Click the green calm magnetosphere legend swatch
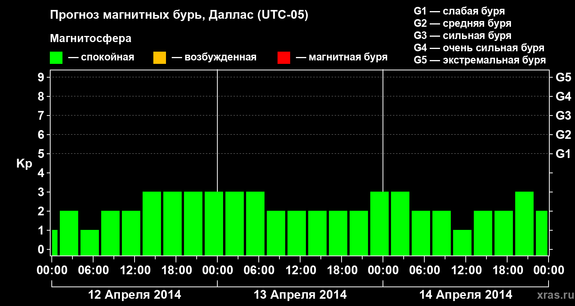The height and width of the screenshot is (306, 575). (56, 58)
